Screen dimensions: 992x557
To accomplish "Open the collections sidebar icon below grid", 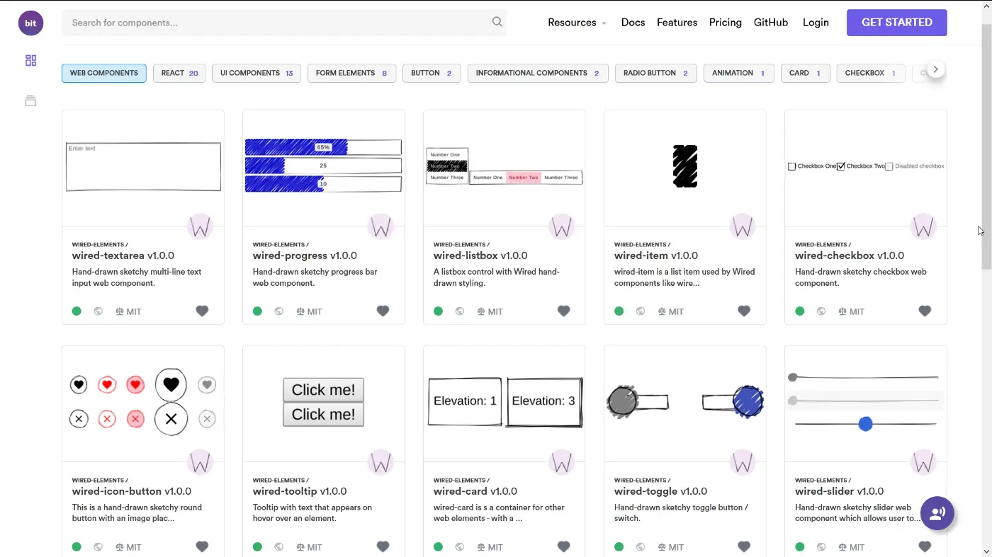I will (30, 101).
